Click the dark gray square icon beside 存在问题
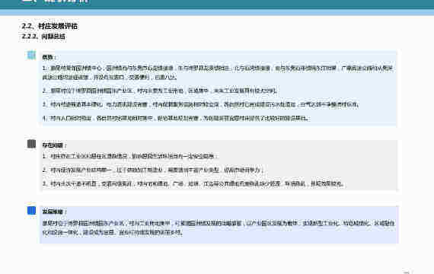Viewport: 434px width, 274px height. pyautogui.click(x=31, y=144)
